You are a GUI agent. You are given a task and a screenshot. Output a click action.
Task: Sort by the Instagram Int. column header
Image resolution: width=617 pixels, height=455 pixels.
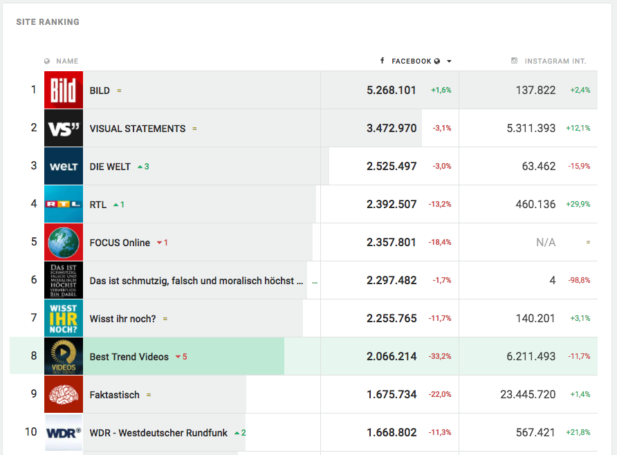pos(555,62)
